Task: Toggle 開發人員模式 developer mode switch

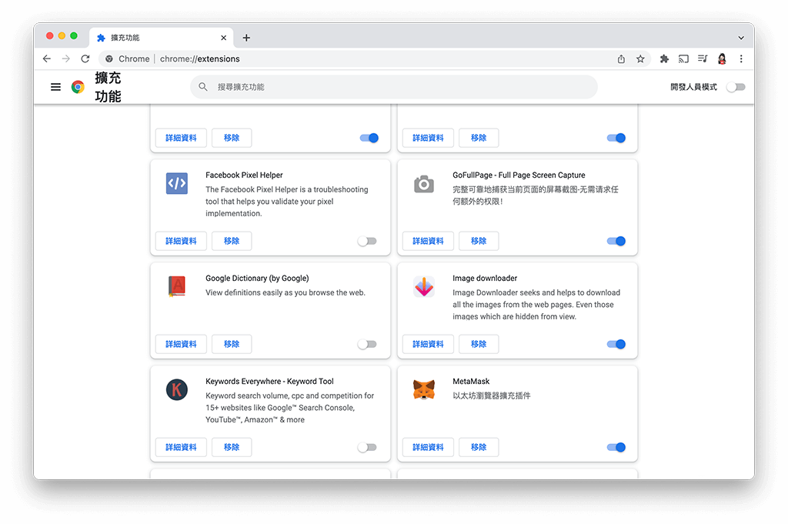Action: (736, 87)
